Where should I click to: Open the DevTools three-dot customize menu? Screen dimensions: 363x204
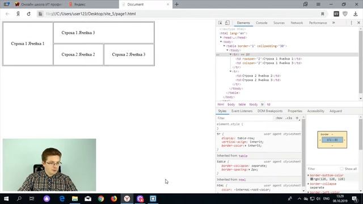point(352,23)
